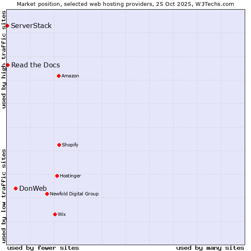The image size is (251, 251).
Task: Click the 'used by many sites' axis label
Action: pyautogui.click(x=210, y=248)
